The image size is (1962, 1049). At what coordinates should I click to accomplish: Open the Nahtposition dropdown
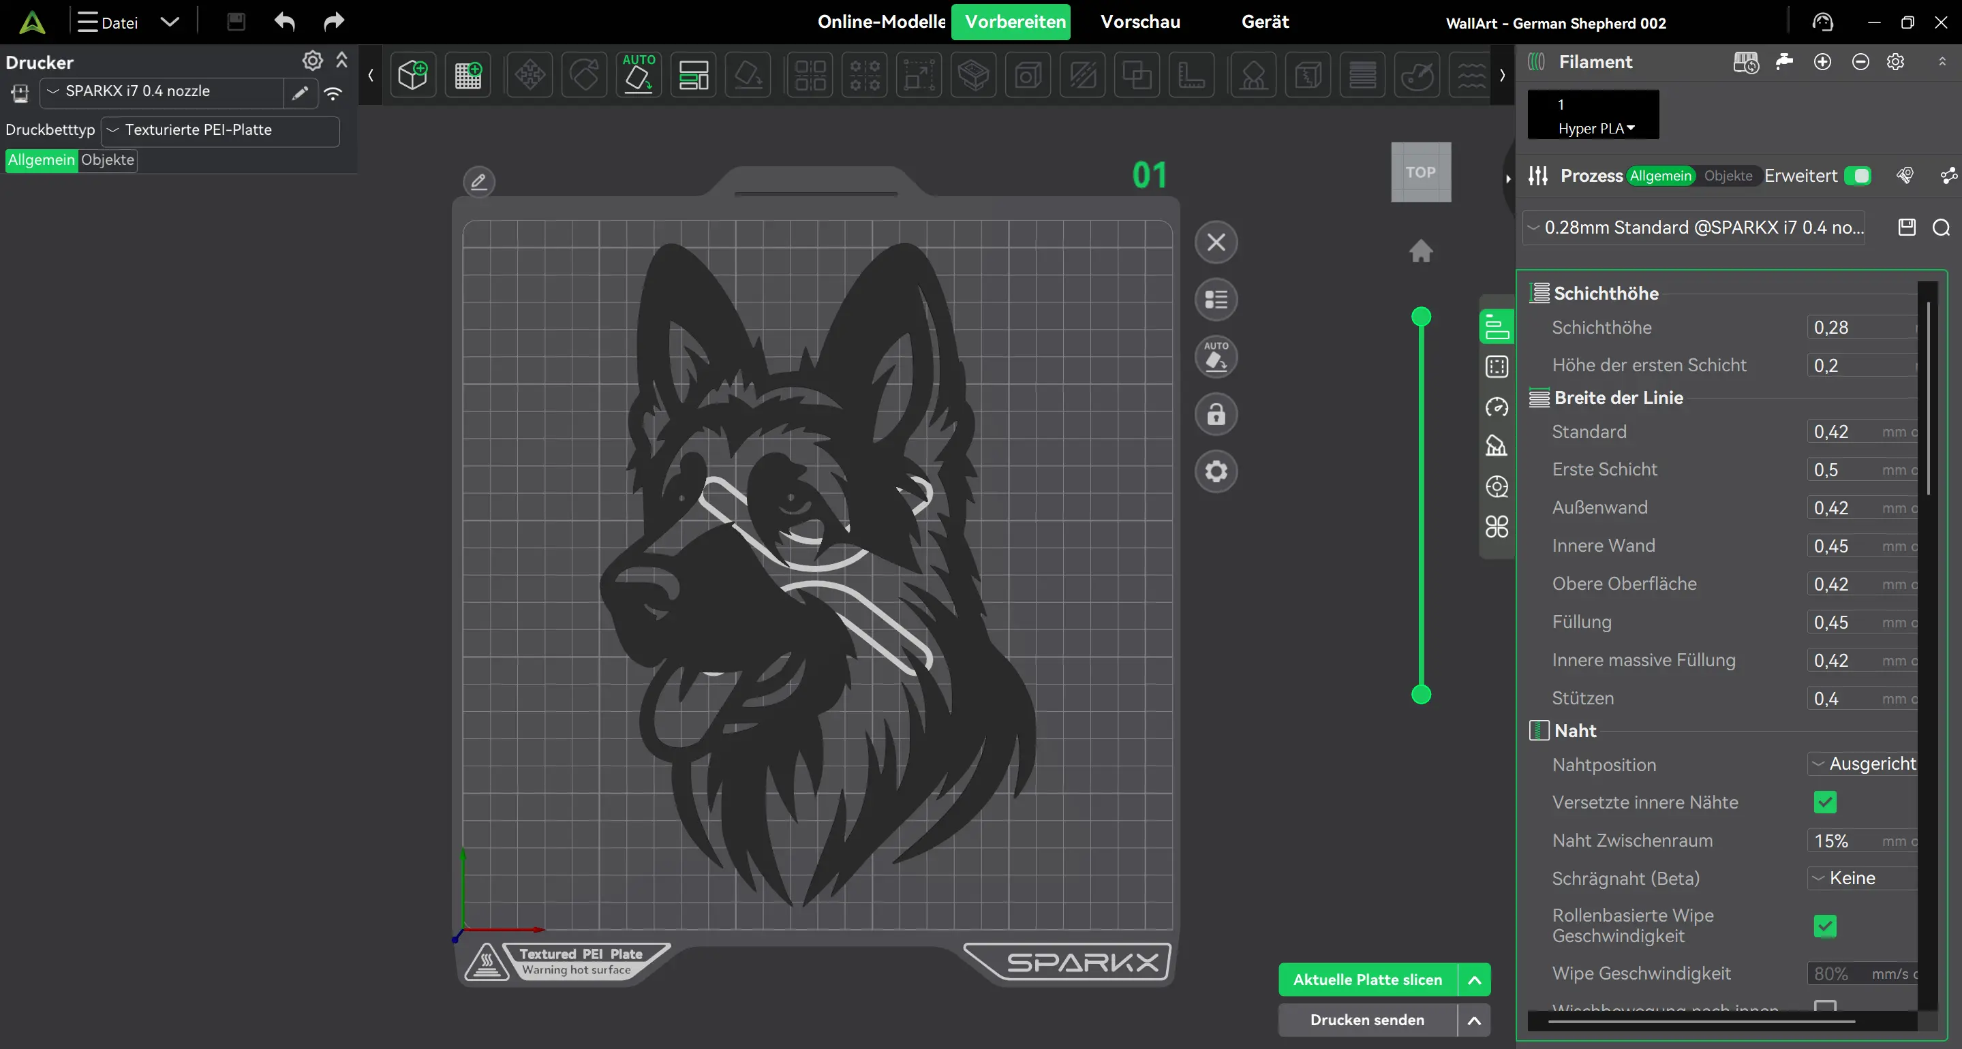tap(1863, 764)
